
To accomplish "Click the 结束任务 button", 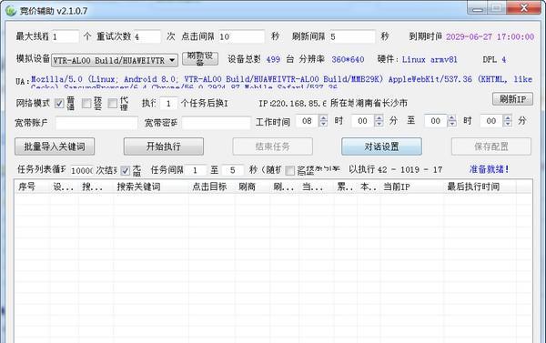I will tap(273, 146).
